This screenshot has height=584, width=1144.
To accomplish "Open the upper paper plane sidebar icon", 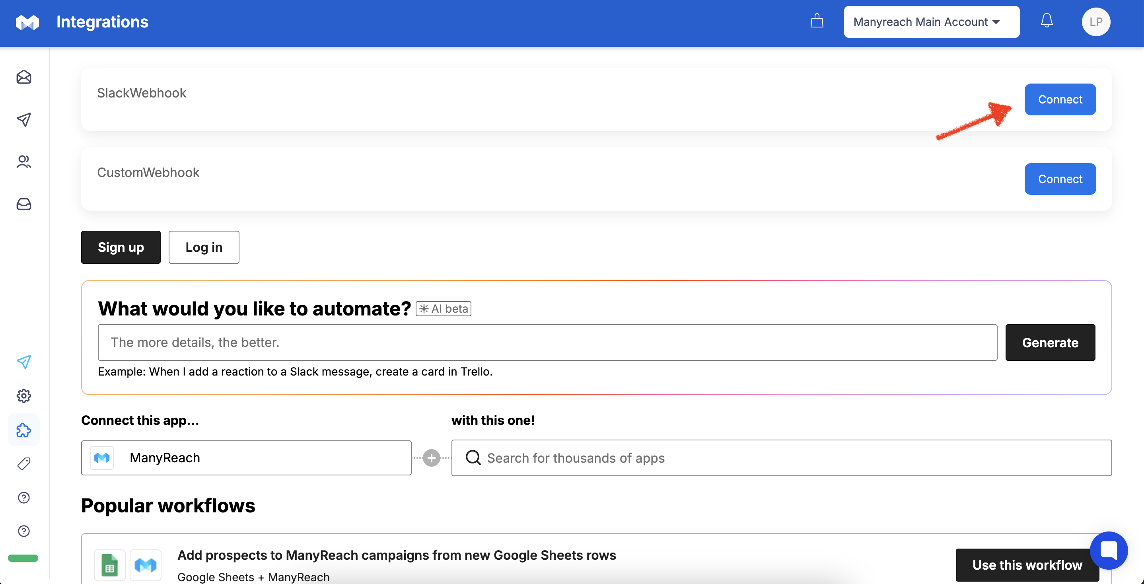I will pos(24,119).
